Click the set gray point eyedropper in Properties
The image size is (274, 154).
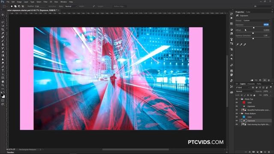241,44
